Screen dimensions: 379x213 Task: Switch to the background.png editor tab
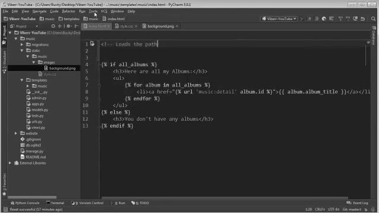(x=160, y=26)
